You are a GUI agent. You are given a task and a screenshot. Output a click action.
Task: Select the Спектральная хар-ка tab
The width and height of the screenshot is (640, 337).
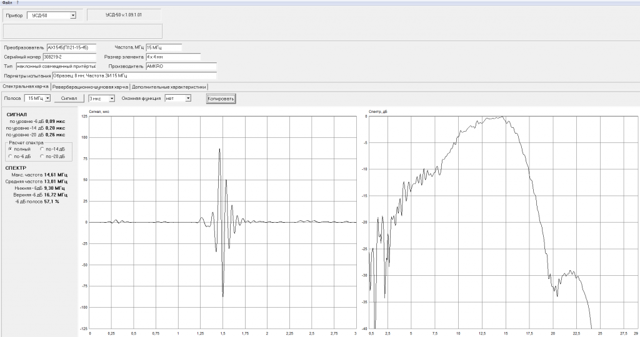point(25,86)
